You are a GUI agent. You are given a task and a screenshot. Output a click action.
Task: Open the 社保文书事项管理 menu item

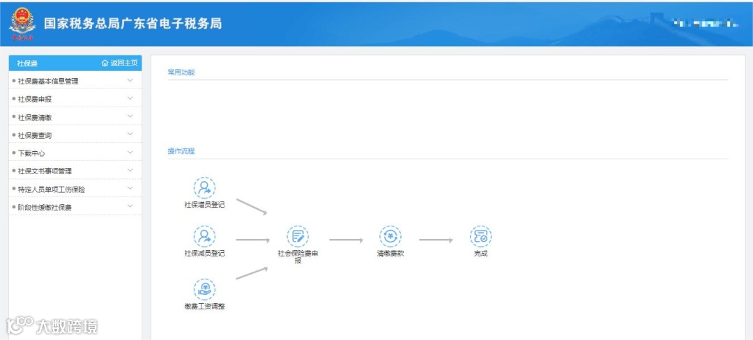coord(75,171)
